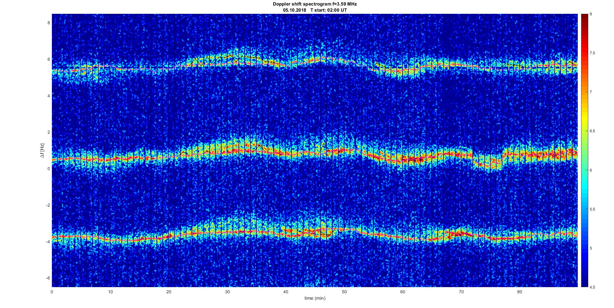Click the y-axis label 'Δf [Hz]'
Viewport: 614px width, 308px height.
pyautogui.click(x=43, y=151)
